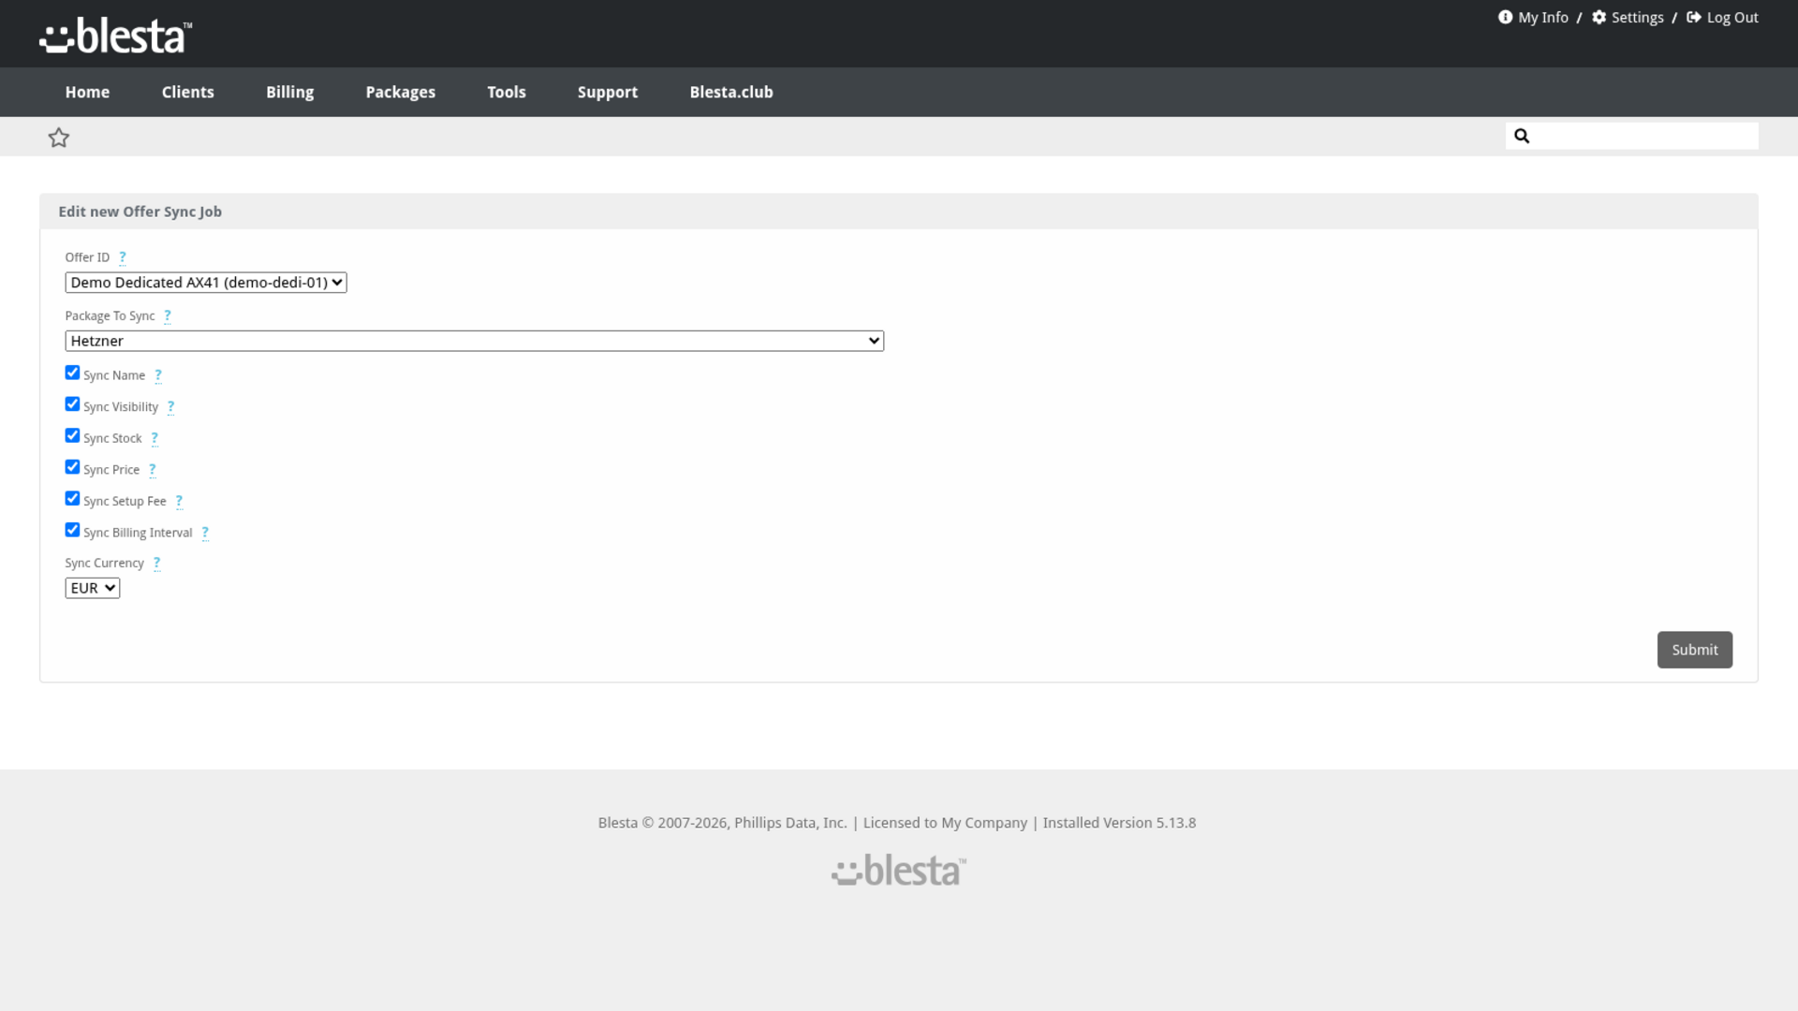Open the Blesta.club menu item
The width and height of the screenshot is (1798, 1011).
click(x=731, y=92)
